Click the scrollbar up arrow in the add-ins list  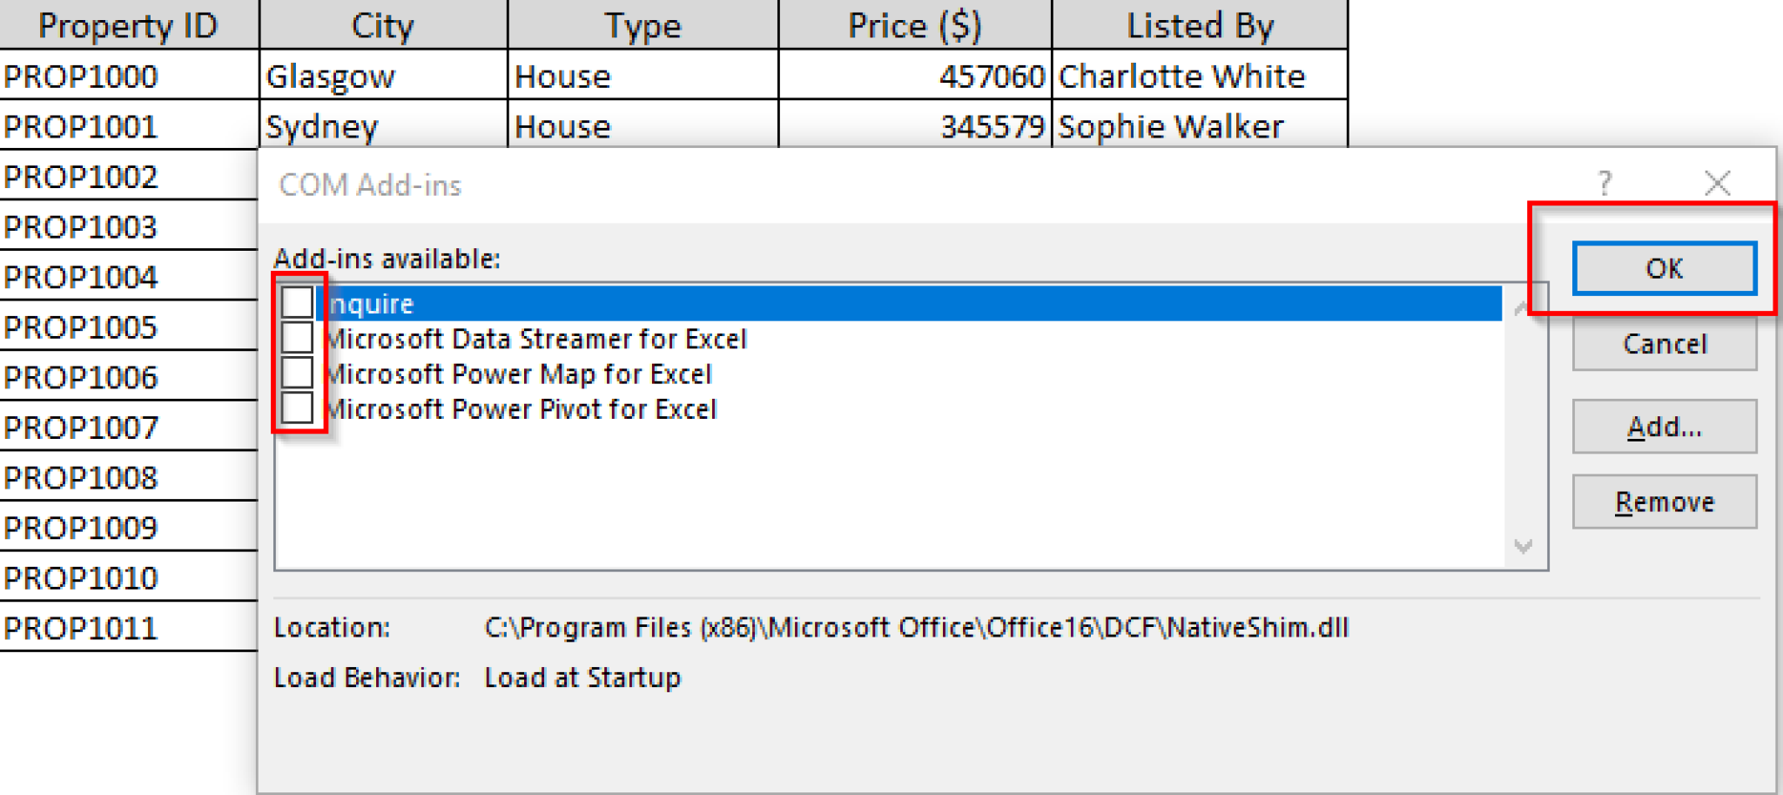(x=1523, y=307)
